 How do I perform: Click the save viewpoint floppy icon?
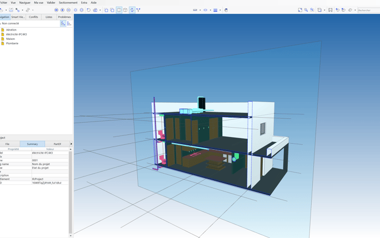(x=331, y=10)
